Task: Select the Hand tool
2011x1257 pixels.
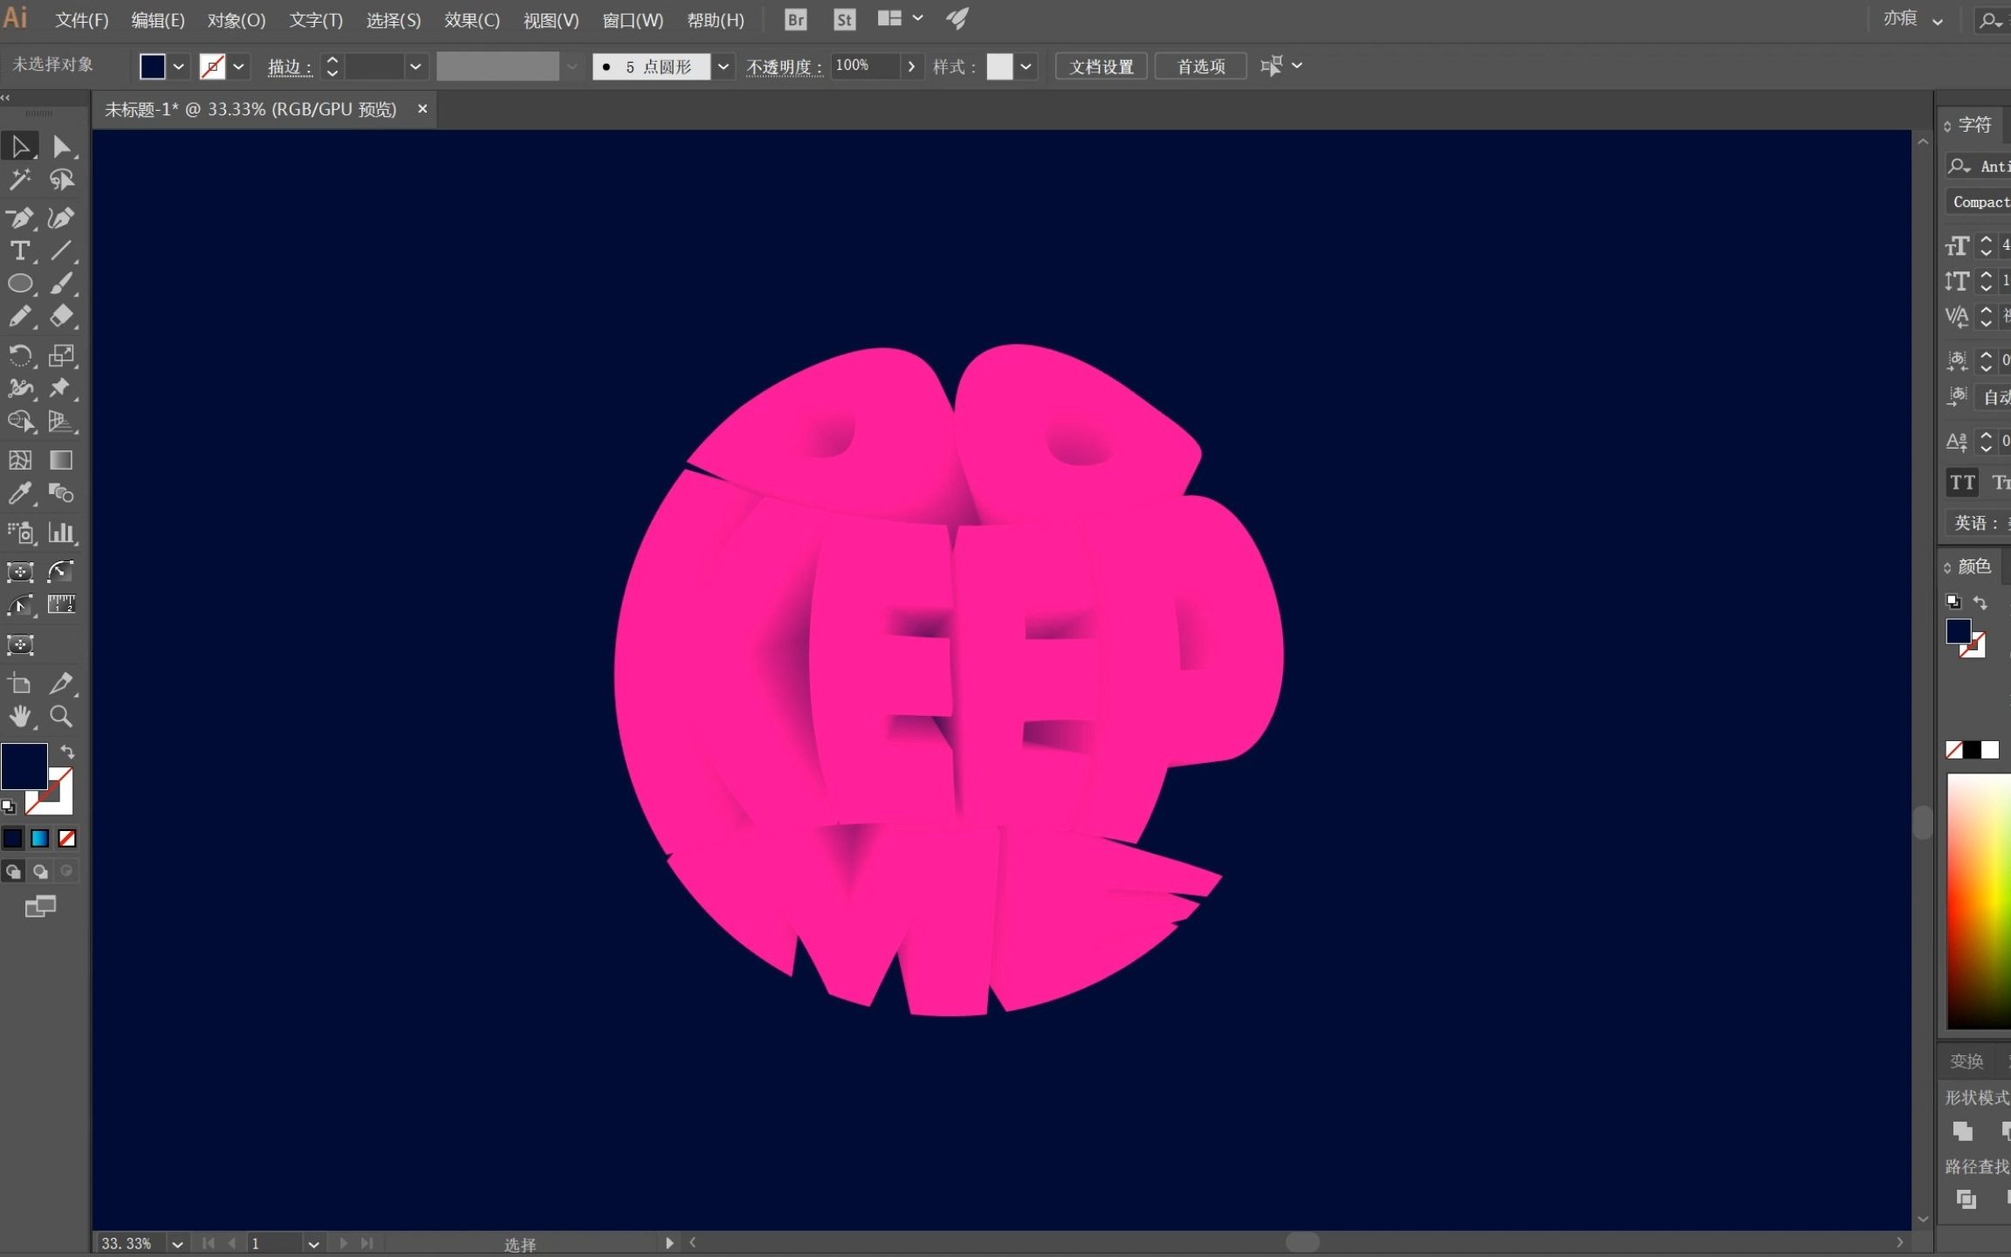Action: click(20, 717)
